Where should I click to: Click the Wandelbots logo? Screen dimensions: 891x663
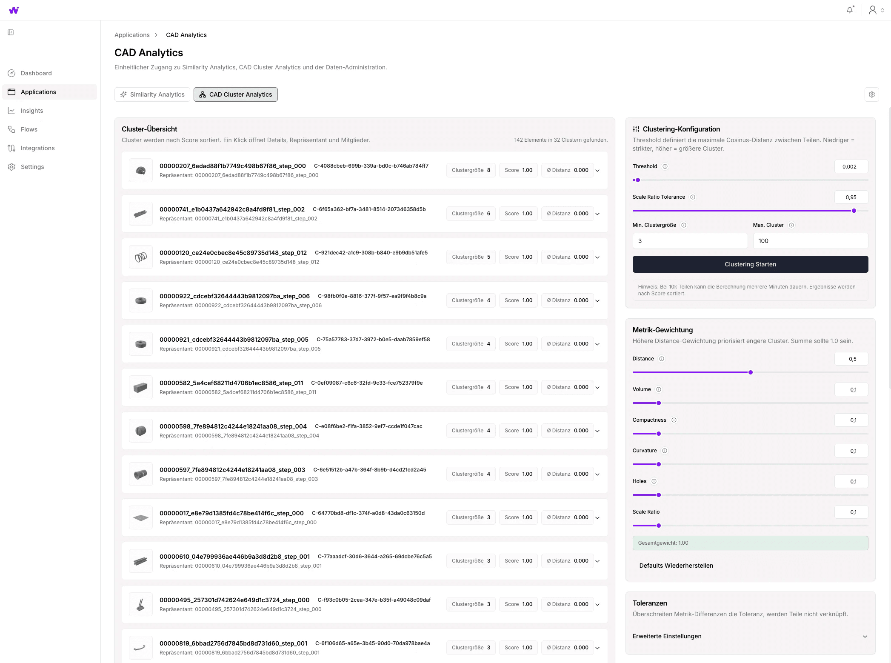click(14, 10)
